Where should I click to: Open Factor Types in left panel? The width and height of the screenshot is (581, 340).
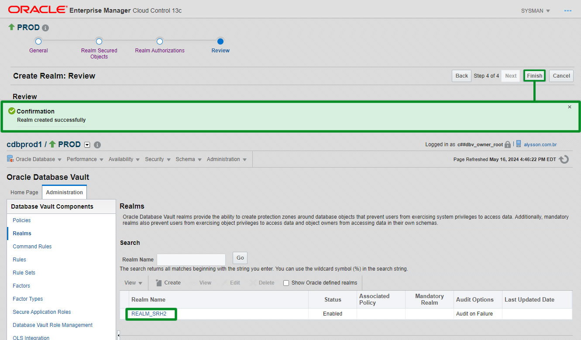(28, 299)
